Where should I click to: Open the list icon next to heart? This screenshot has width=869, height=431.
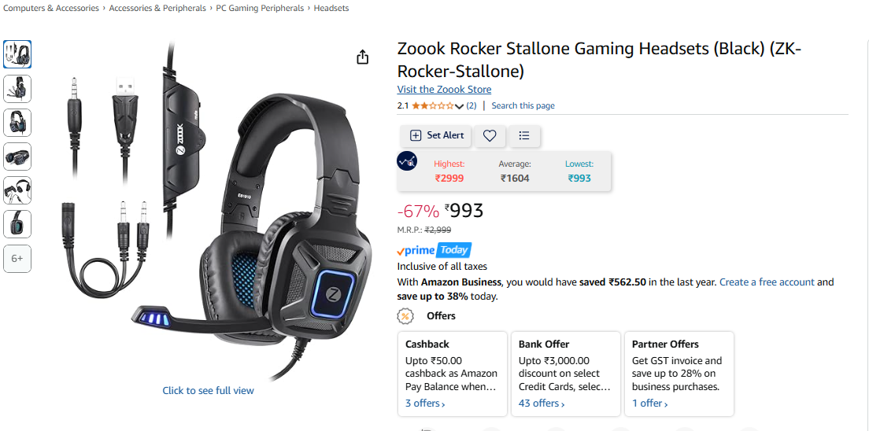[x=524, y=136]
